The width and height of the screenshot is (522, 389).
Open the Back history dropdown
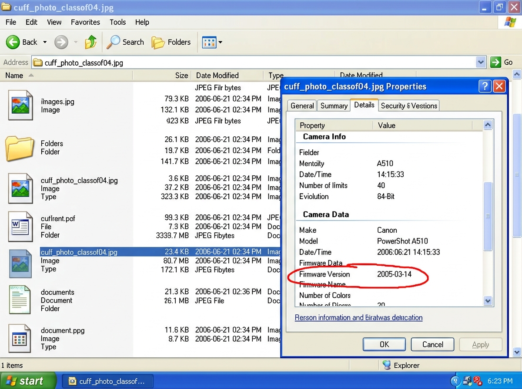[44, 42]
